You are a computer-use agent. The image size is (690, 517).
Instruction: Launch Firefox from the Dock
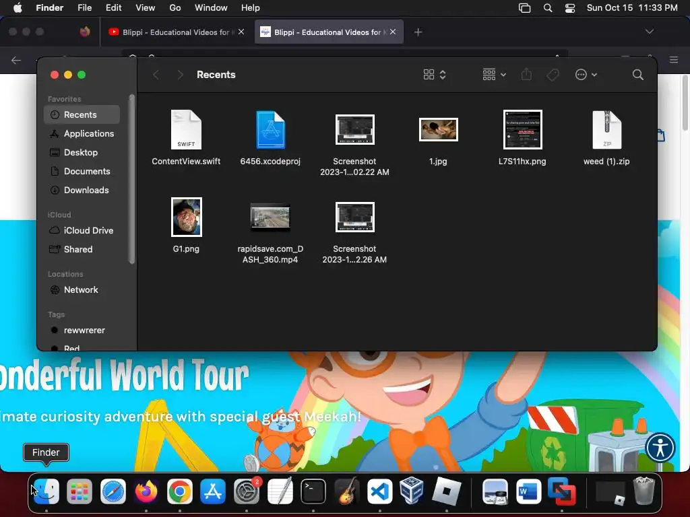tap(146, 491)
